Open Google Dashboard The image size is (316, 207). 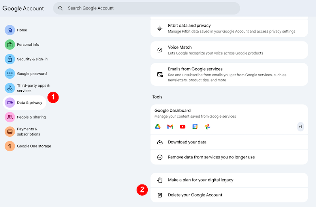pos(229,119)
